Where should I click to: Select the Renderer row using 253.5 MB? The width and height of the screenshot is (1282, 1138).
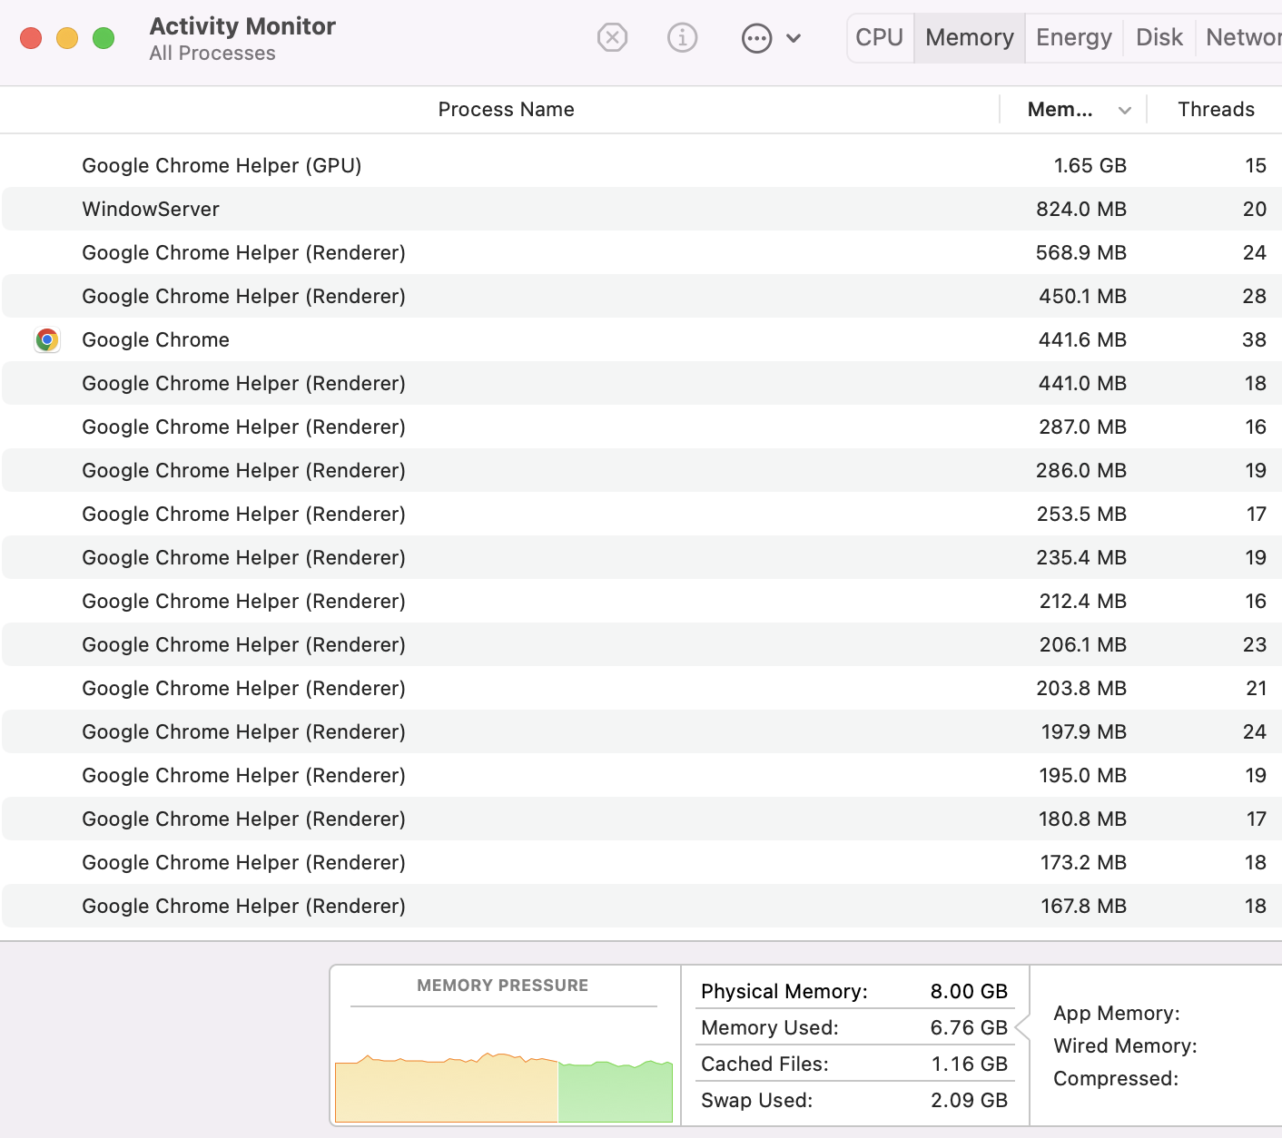(641, 514)
